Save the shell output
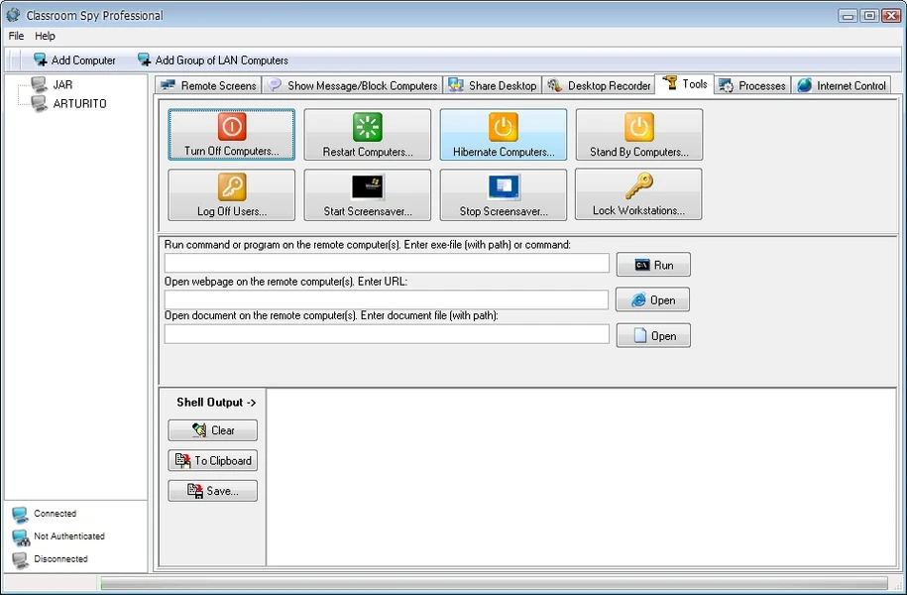907x595 pixels. click(x=213, y=491)
